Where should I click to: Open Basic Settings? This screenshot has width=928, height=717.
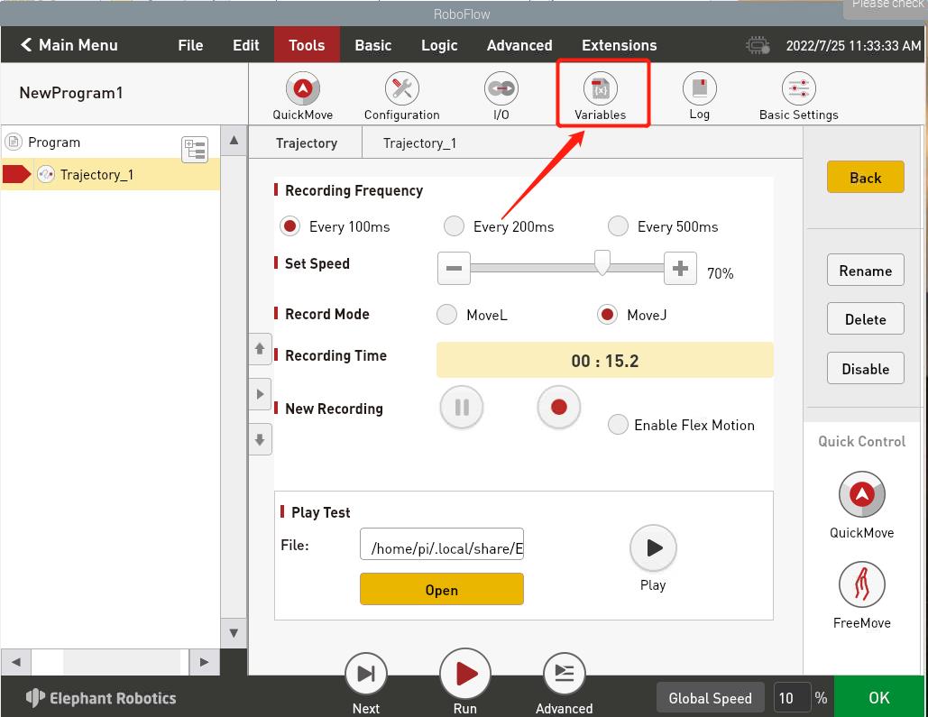(x=798, y=90)
